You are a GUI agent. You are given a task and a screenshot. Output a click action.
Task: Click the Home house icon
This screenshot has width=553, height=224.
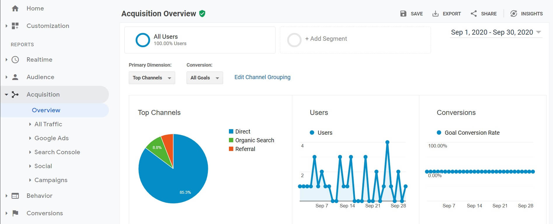tap(15, 8)
